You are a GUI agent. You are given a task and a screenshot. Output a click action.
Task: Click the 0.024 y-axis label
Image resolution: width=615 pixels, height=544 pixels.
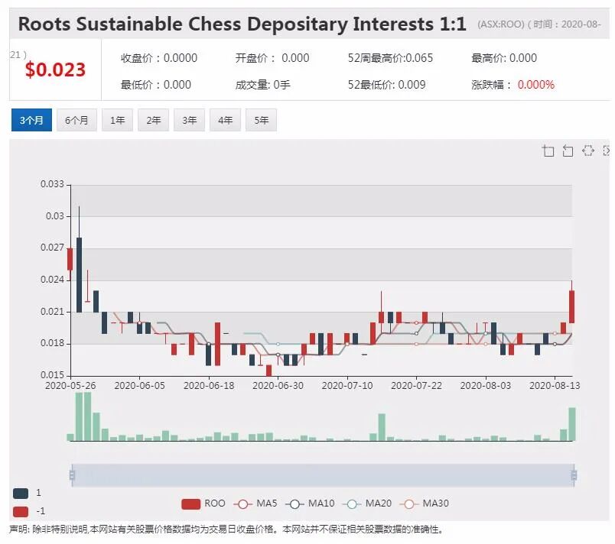click(x=52, y=280)
